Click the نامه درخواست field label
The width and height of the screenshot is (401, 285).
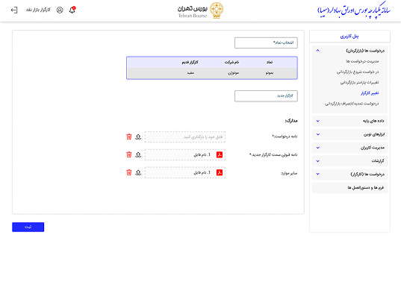pyautogui.click(x=285, y=137)
